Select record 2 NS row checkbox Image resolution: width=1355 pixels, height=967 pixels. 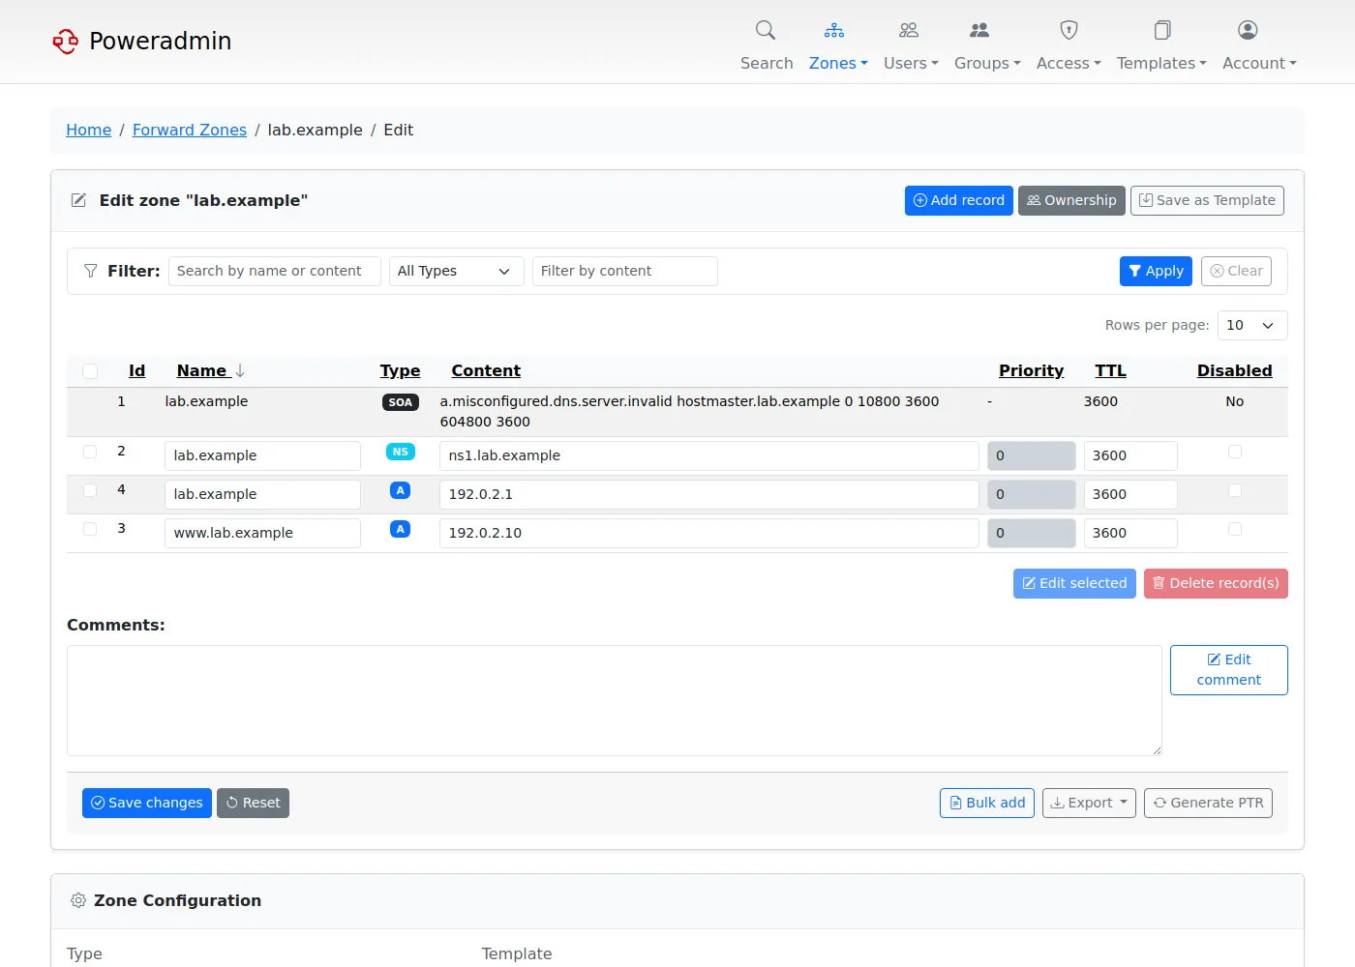coord(90,452)
